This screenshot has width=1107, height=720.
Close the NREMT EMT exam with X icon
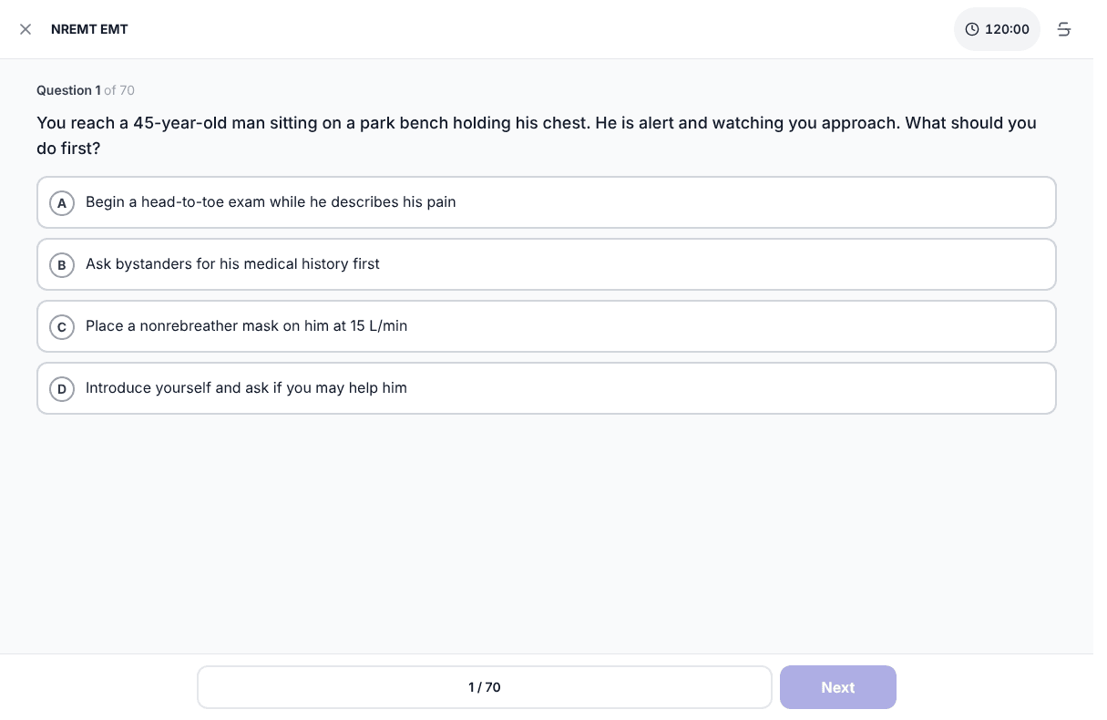tap(26, 29)
